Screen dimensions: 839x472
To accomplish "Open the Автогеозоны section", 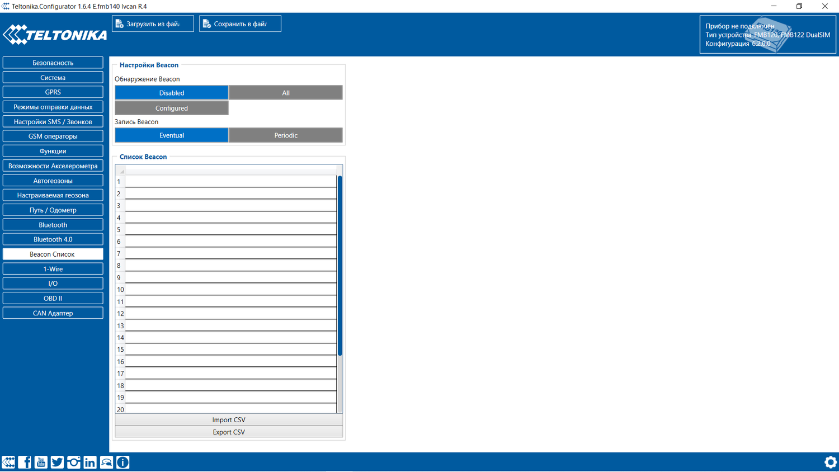I will tap(53, 181).
